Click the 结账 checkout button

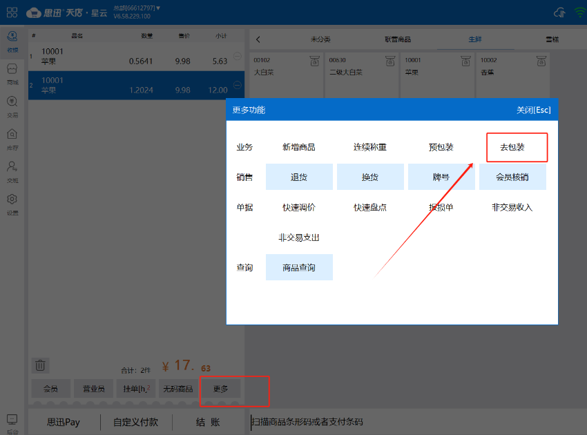[208, 423]
